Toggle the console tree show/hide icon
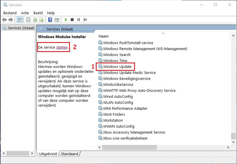 tap(20, 20)
